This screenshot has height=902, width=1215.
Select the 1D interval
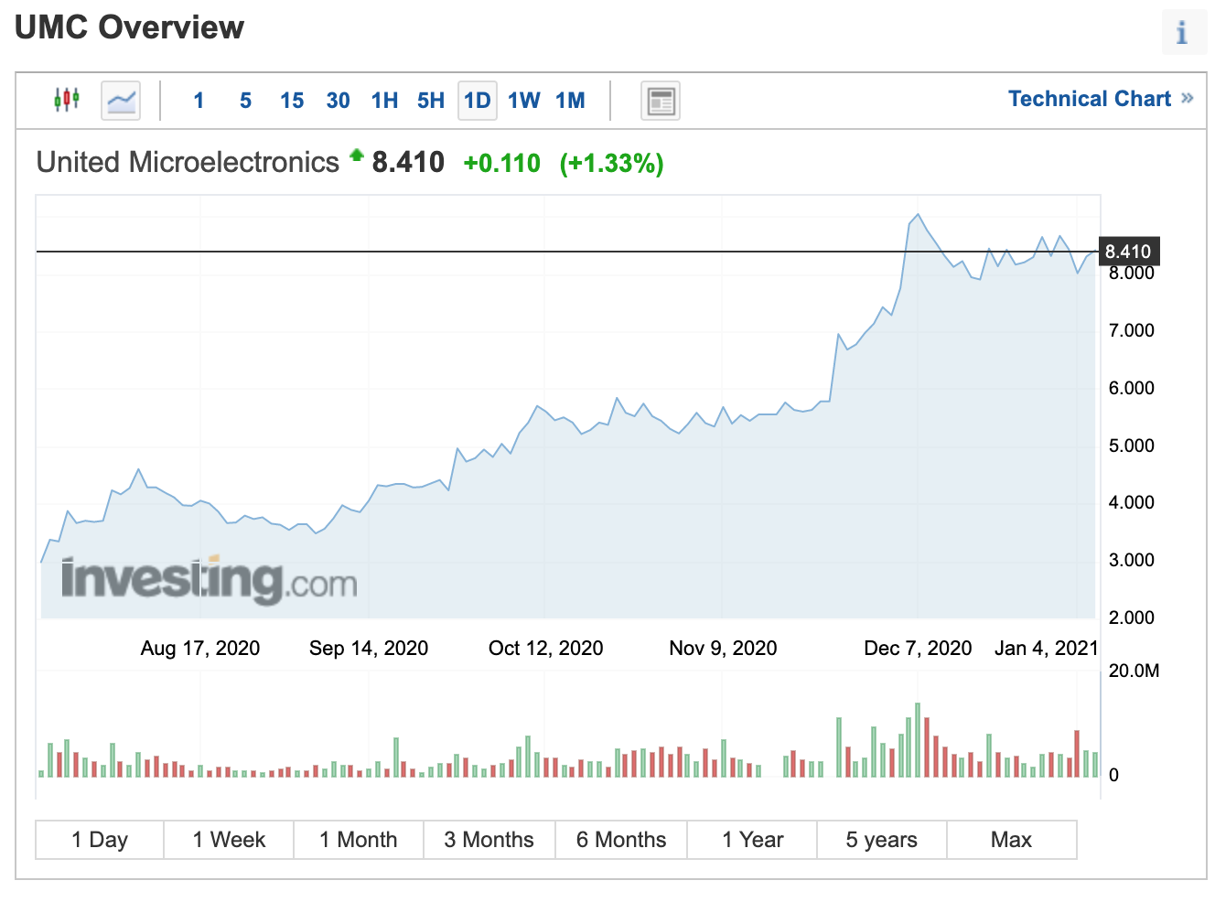477,101
